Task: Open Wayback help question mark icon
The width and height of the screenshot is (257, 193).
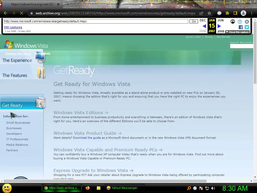Action: coord(240,22)
